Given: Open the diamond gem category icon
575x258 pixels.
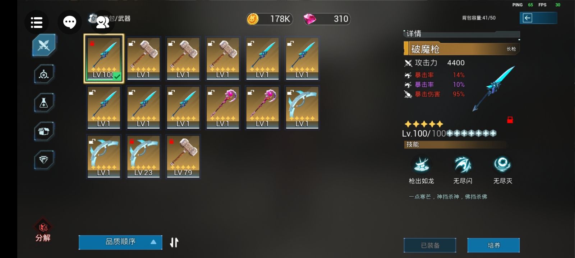Looking at the screenshot, I should (44, 160).
